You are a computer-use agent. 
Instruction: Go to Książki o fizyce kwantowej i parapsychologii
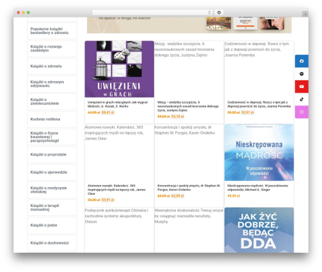(x=52, y=137)
